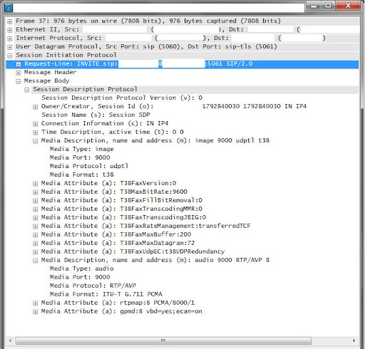Image resolution: width=365 pixels, height=349 pixels.
Task: Click the scrollbar right arrow
Action: (x=354, y=340)
